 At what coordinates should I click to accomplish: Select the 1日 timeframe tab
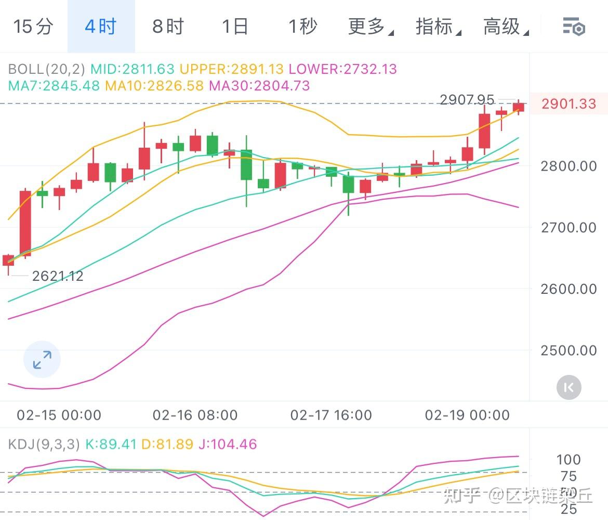(x=235, y=27)
